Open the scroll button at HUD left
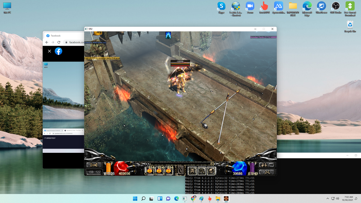This screenshot has height=203, width=361. pos(94,165)
